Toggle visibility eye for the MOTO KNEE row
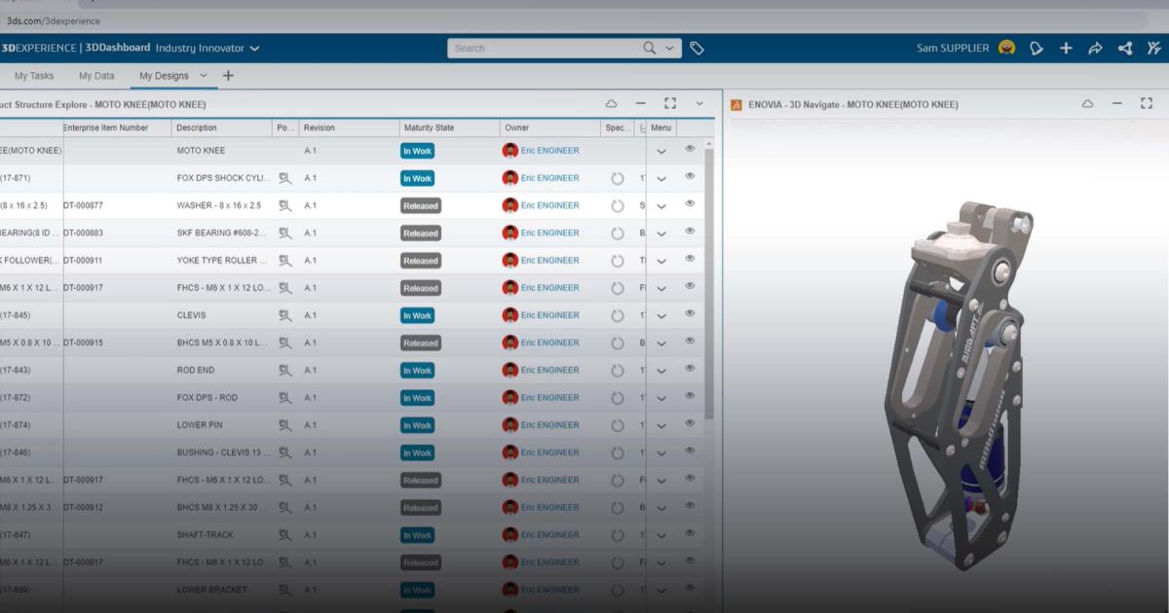Image resolution: width=1169 pixels, height=613 pixels. click(x=690, y=150)
